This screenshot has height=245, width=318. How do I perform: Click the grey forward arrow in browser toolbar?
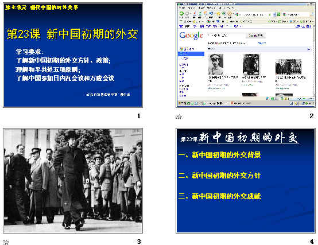pyautogui.click(x=187, y=14)
